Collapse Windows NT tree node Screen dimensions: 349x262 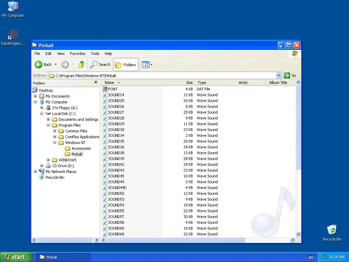pos(55,142)
